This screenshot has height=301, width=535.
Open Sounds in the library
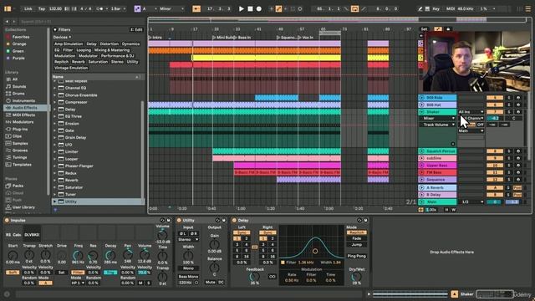coord(18,87)
